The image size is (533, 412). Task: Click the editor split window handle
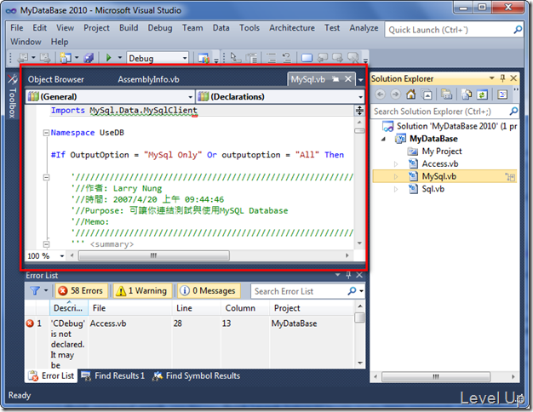click(x=359, y=111)
